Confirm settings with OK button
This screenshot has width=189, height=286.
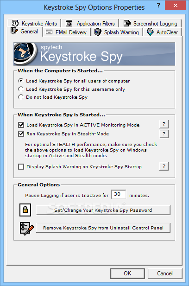click(127, 273)
